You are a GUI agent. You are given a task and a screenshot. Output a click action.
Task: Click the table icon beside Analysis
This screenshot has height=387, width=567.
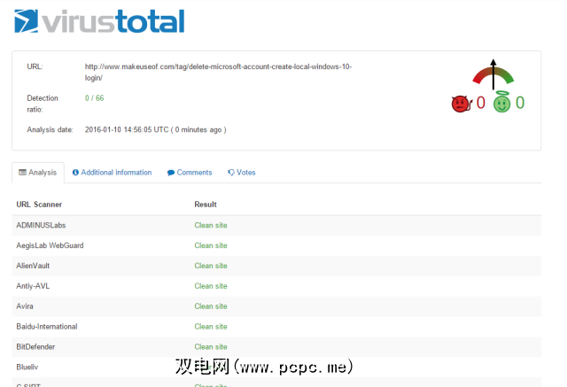(x=22, y=172)
